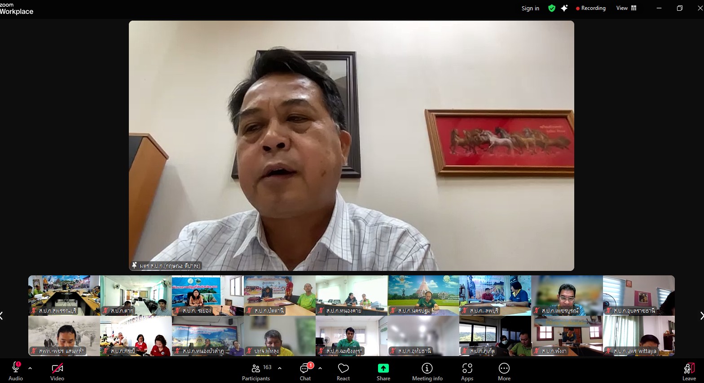This screenshot has width=704, height=383.
Task: Click the pinned speaker name label
Action: pos(166,265)
